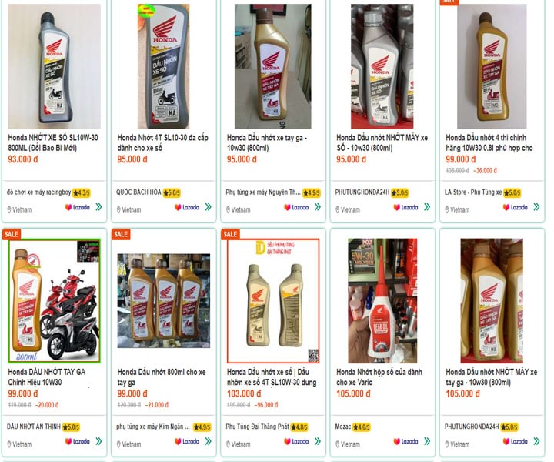Click the PHUTUNGHONDA24H seller on the 105.000 đ listing
This screenshot has width=554, height=462.
click(x=472, y=427)
